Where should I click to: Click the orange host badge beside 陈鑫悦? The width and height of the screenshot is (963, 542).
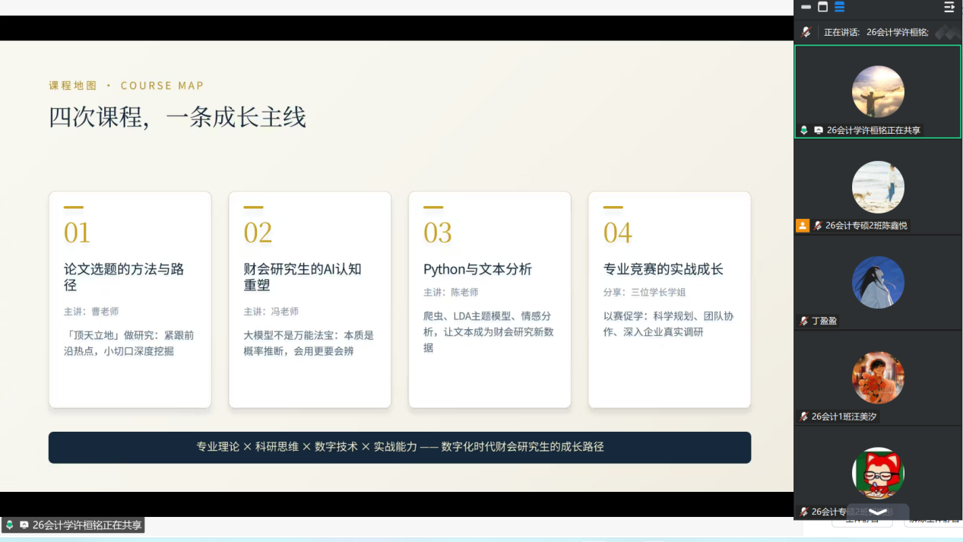[x=803, y=225]
